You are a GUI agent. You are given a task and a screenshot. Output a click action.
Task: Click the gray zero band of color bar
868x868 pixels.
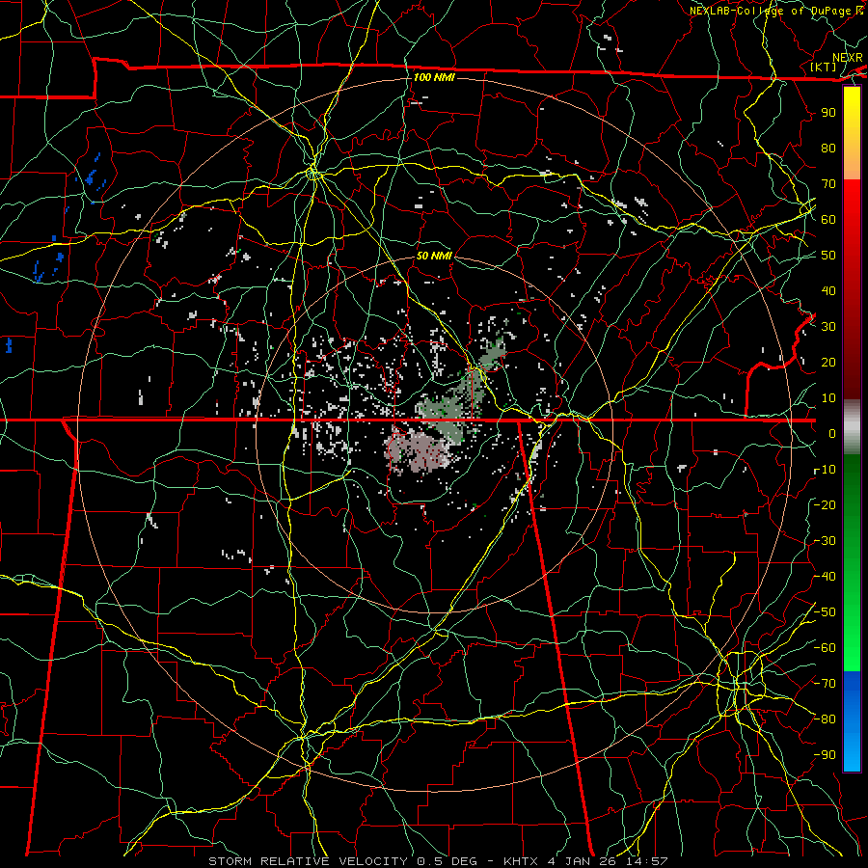(x=852, y=428)
